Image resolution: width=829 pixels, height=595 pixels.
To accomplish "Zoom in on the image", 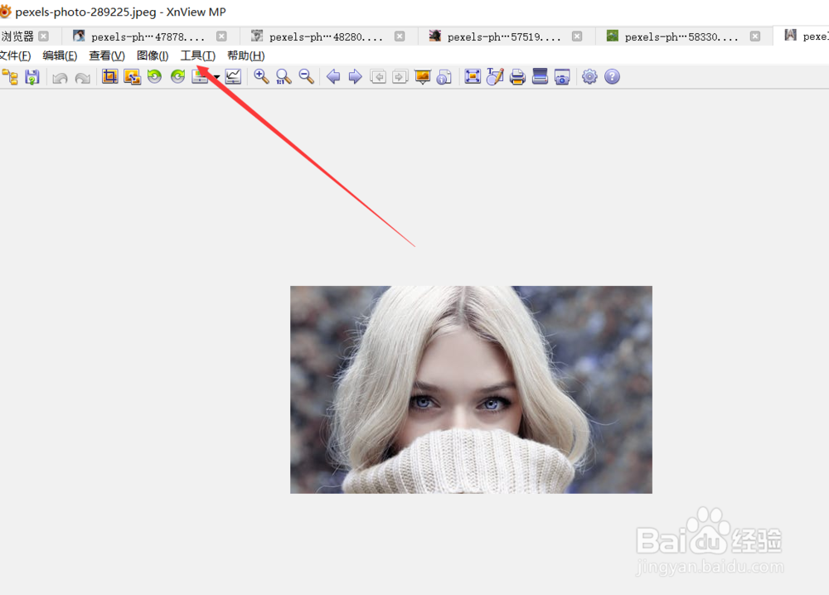I will (261, 77).
